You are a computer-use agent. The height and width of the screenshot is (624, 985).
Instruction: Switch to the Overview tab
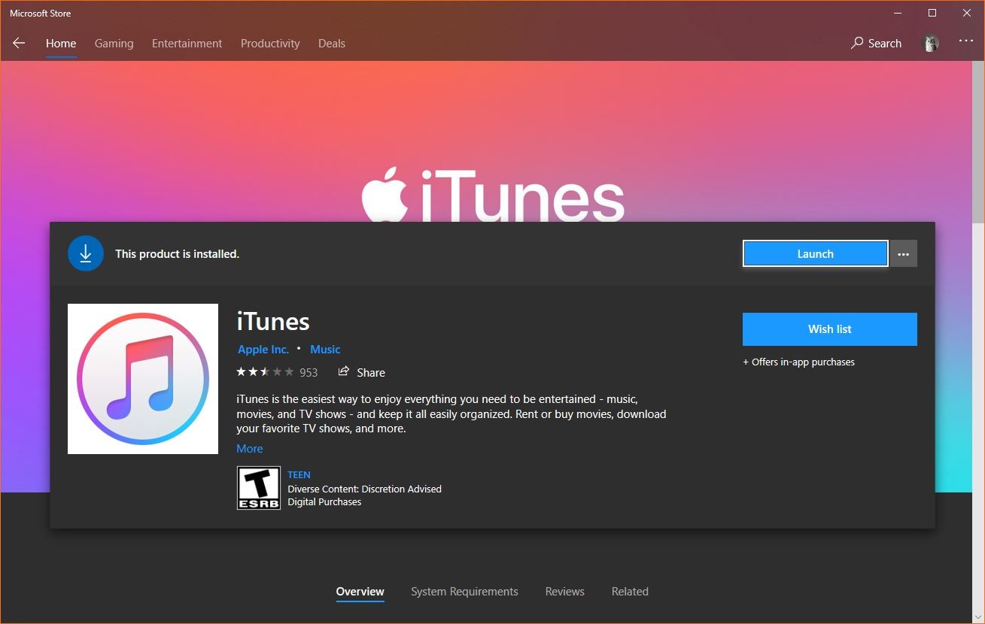click(x=360, y=592)
